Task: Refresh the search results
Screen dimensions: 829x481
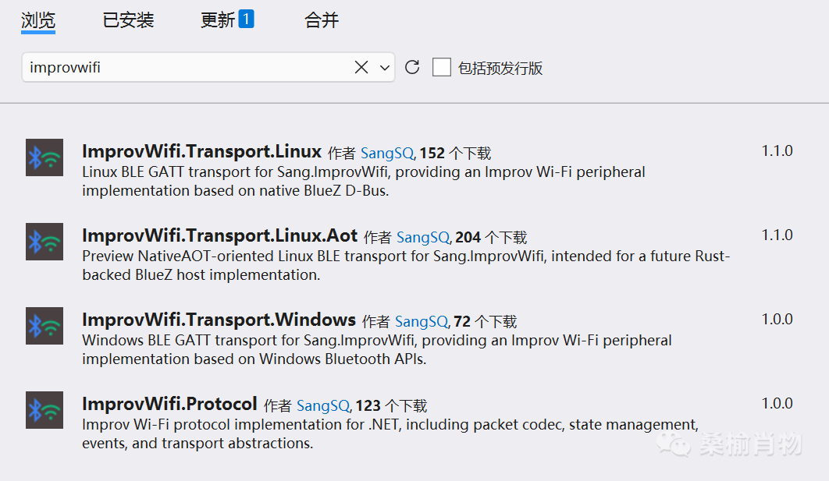Action: [x=412, y=67]
